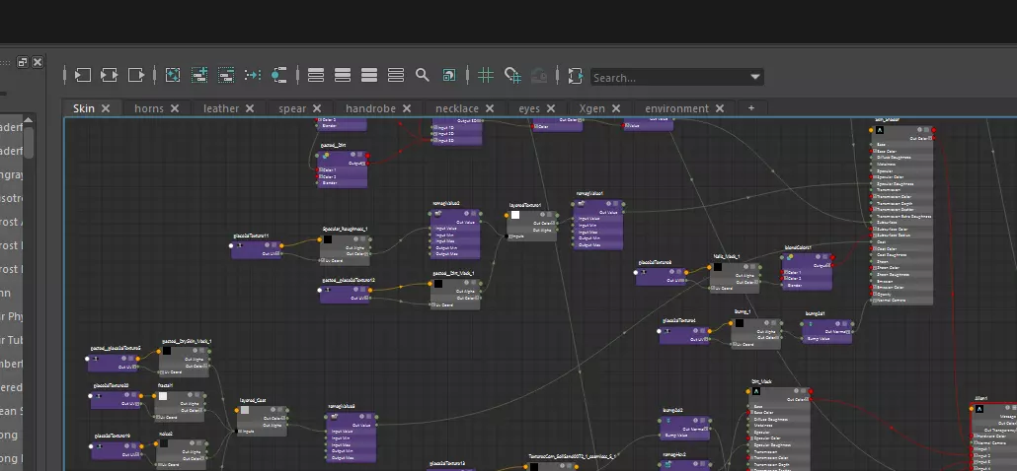The width and height of the screenshot is (1017, 471).
Task: Select the blendColors1 node
Action: pos(807,270)
